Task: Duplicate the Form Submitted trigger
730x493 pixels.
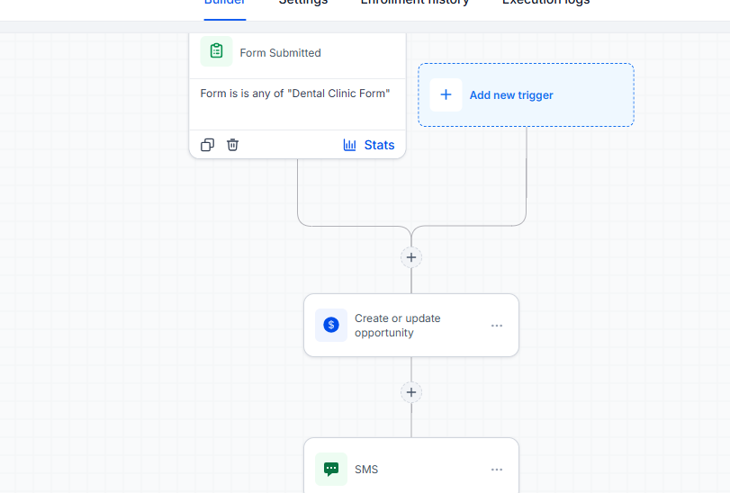Action: 208,145
